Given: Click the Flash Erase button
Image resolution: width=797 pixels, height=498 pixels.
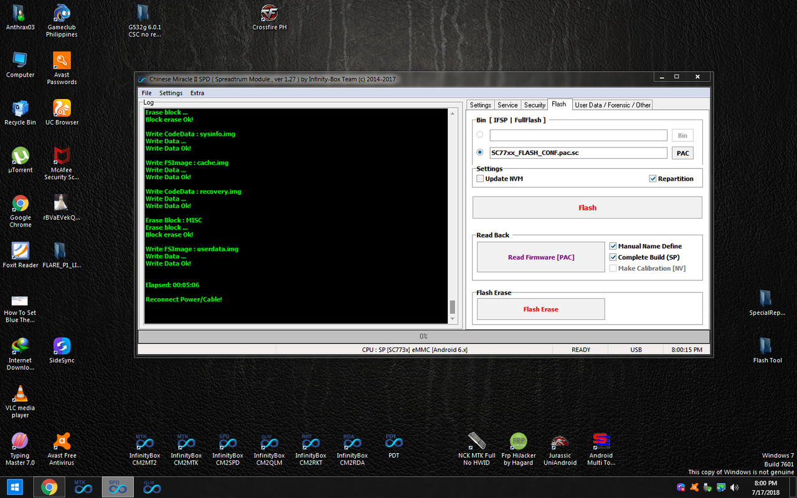Looking at the screenshot, I should pos(540,309).
